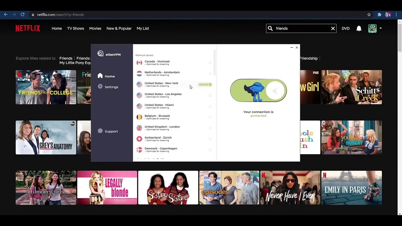Open the Friends from College thumbnail

pyautogui.click(x=46, y=87)
